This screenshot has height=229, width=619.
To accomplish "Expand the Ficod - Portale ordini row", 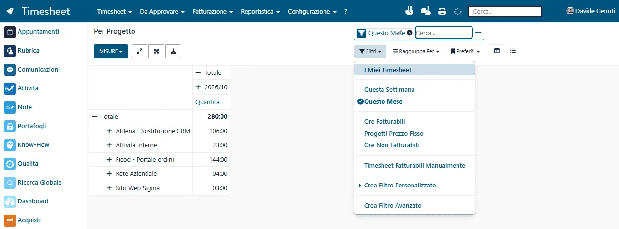I will click(x=109, y=159).
